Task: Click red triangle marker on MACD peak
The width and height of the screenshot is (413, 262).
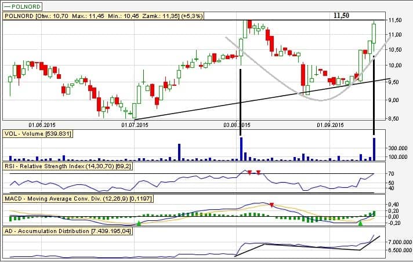Action: [271, 205]
